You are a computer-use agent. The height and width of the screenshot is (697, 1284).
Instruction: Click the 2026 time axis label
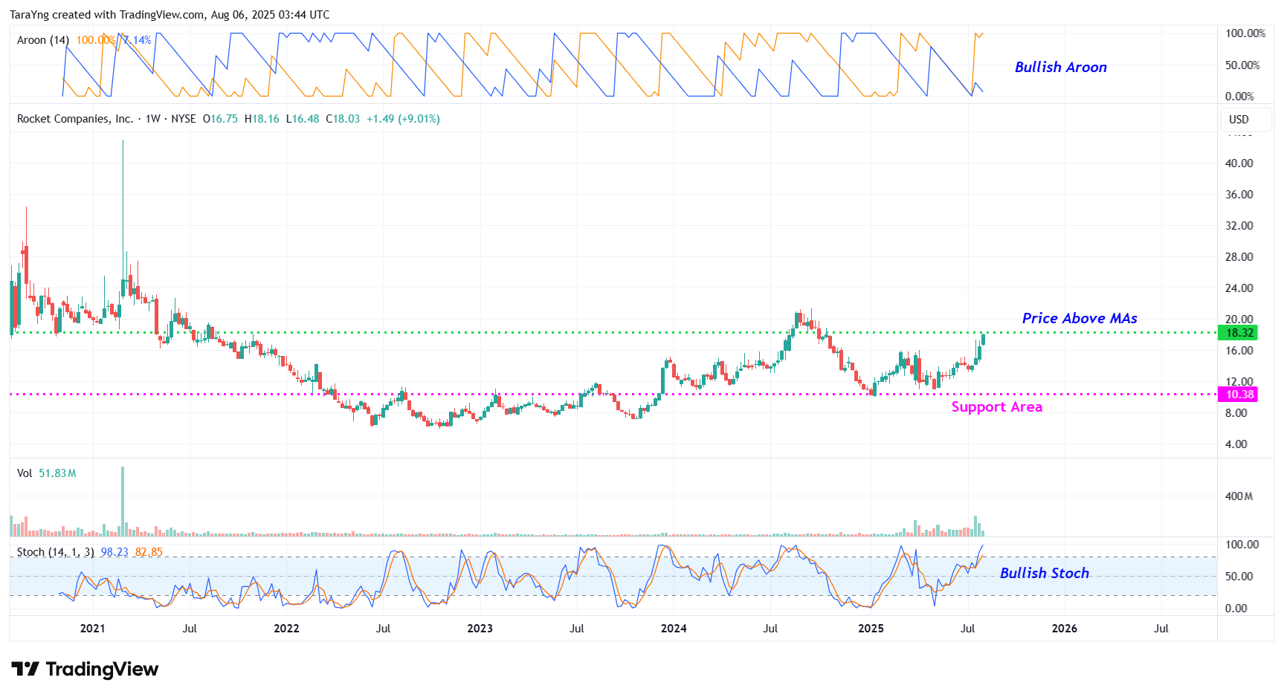(x=1064, y=629)
